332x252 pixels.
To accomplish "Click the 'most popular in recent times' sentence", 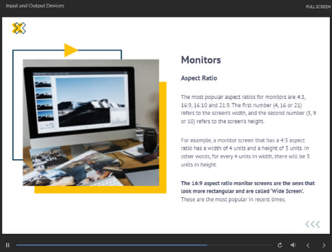I will coord(234,200).
